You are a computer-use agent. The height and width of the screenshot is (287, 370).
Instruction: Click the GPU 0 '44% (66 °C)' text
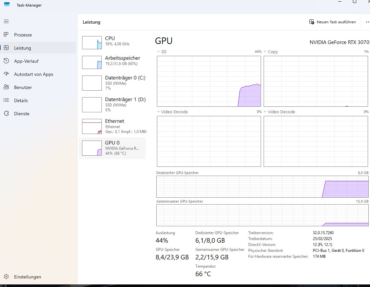coord(116,153)
